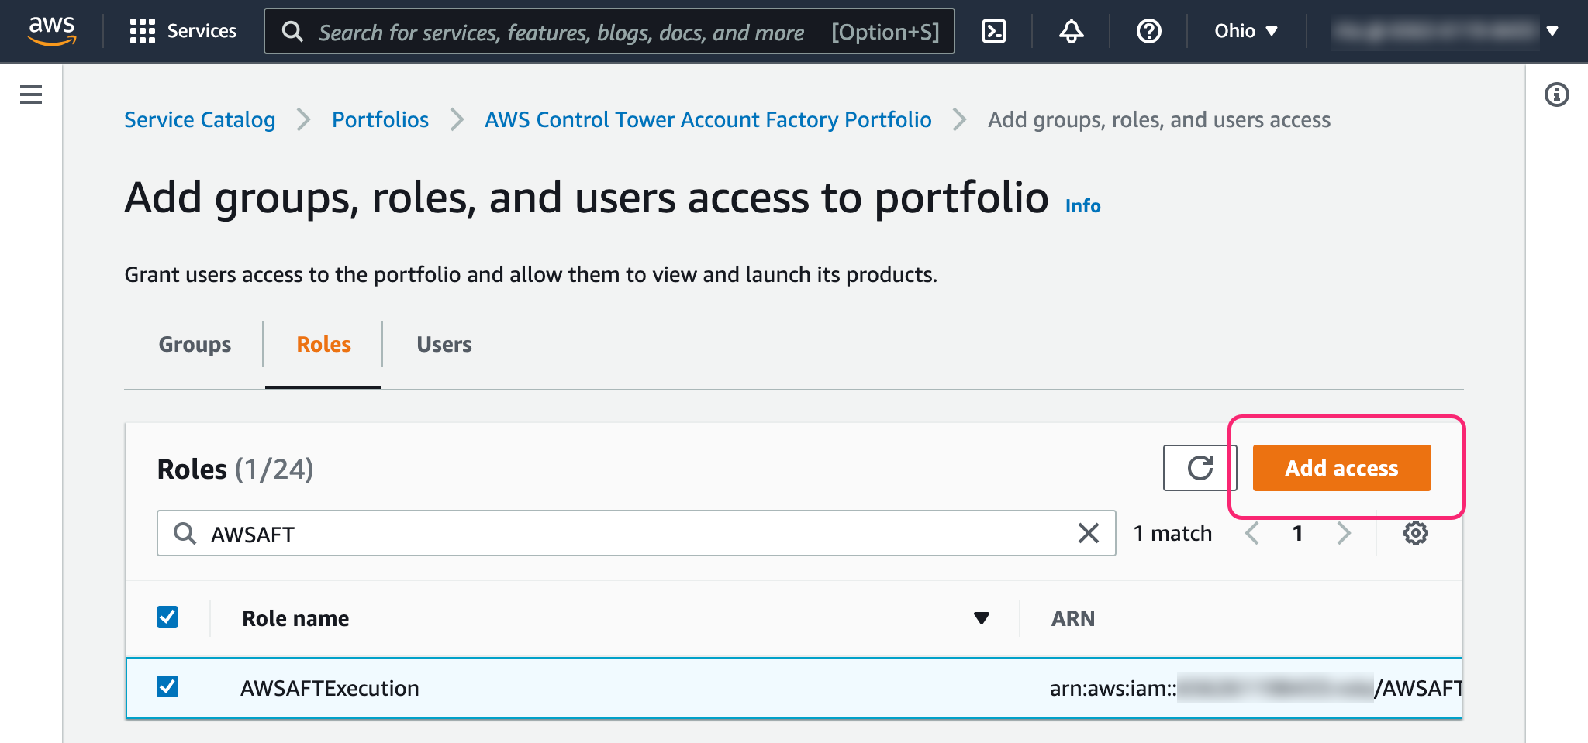Open table preferences gear icon
Viewport: 1588px width, 743px height.
[x=1415, y=533]
